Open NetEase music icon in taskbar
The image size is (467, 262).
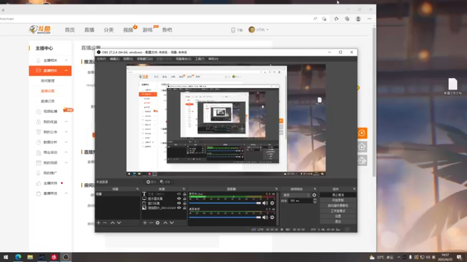54,257
